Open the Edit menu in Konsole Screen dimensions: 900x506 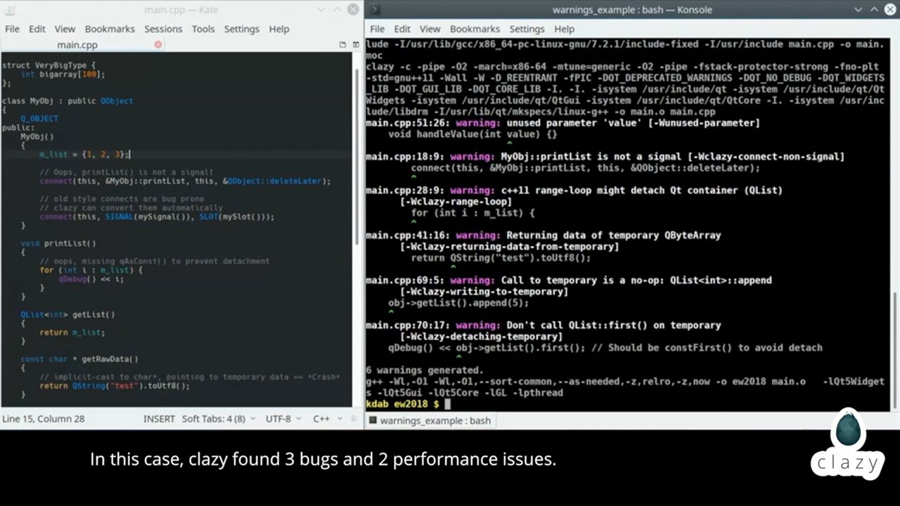pyautogui.click(x=402, y=29)
